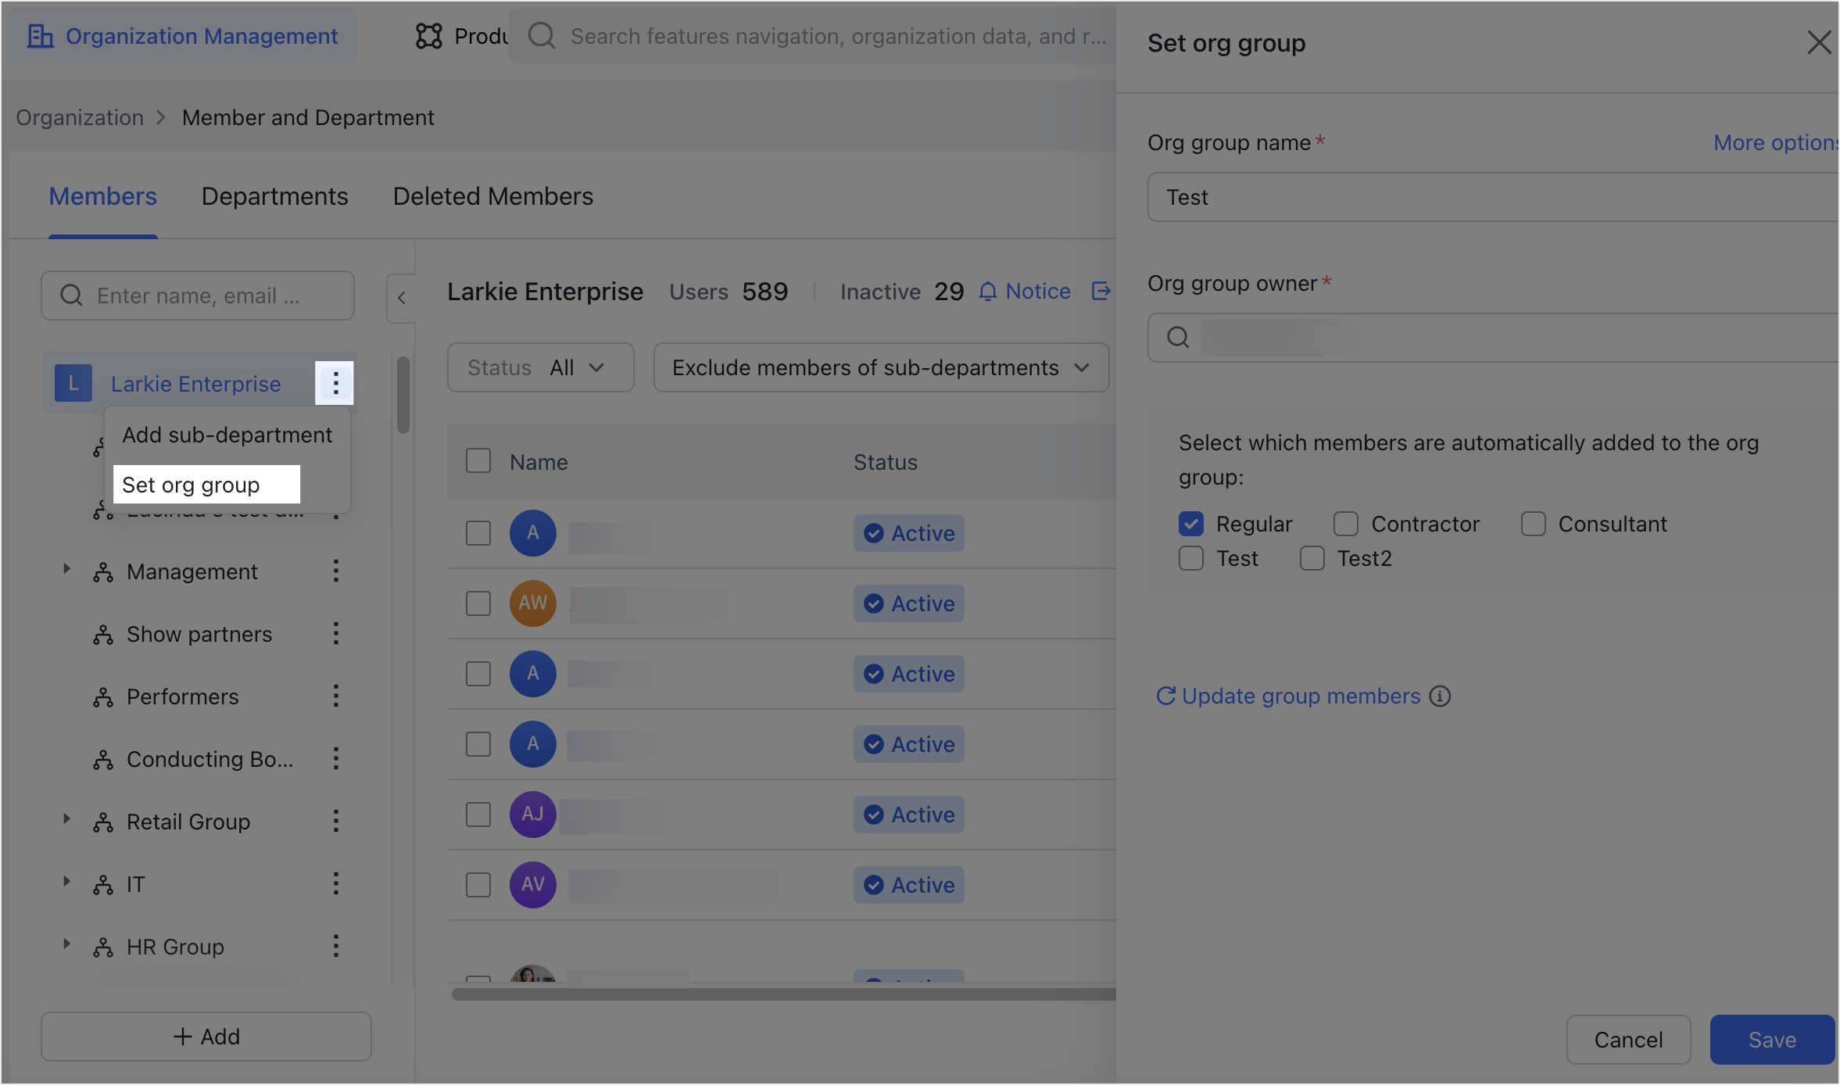Enable the Contractor checkbox
This screenshot has width=1840, height=1085.
point(1345,523)
